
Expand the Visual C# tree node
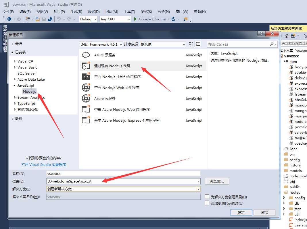[x=15, y=61]
